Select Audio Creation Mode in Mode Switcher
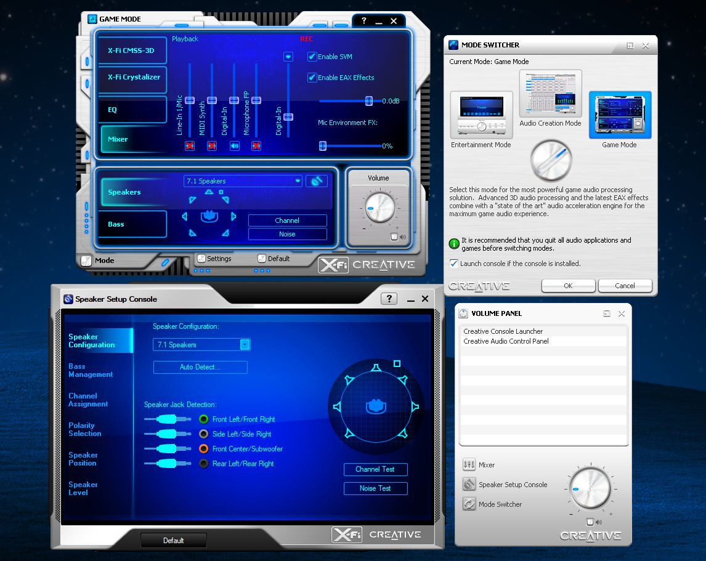This screenshot has width=706, height=561. [x=550, y=94]
